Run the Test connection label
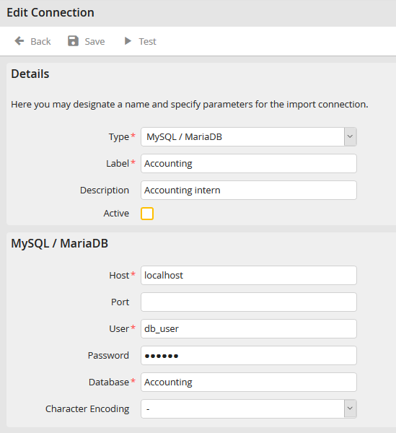396x433 pixels. (147, 41)
